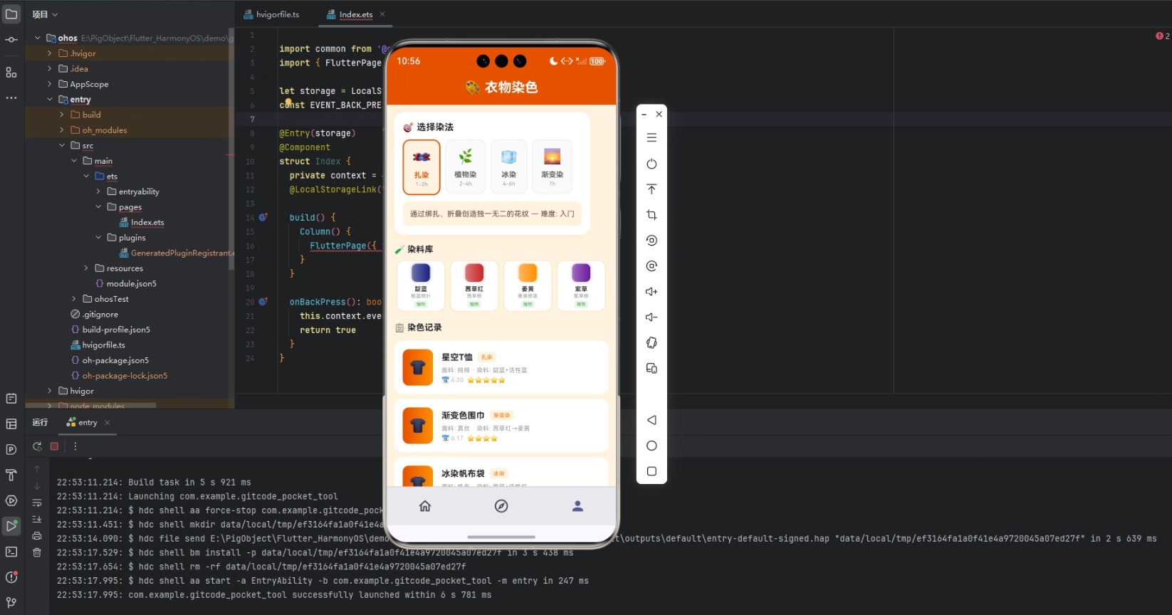Tap the emulator recent apps square button

click(652, 471)
